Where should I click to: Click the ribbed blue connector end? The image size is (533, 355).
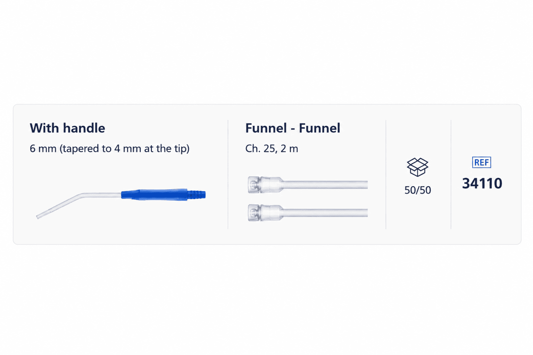coord(197,195)
